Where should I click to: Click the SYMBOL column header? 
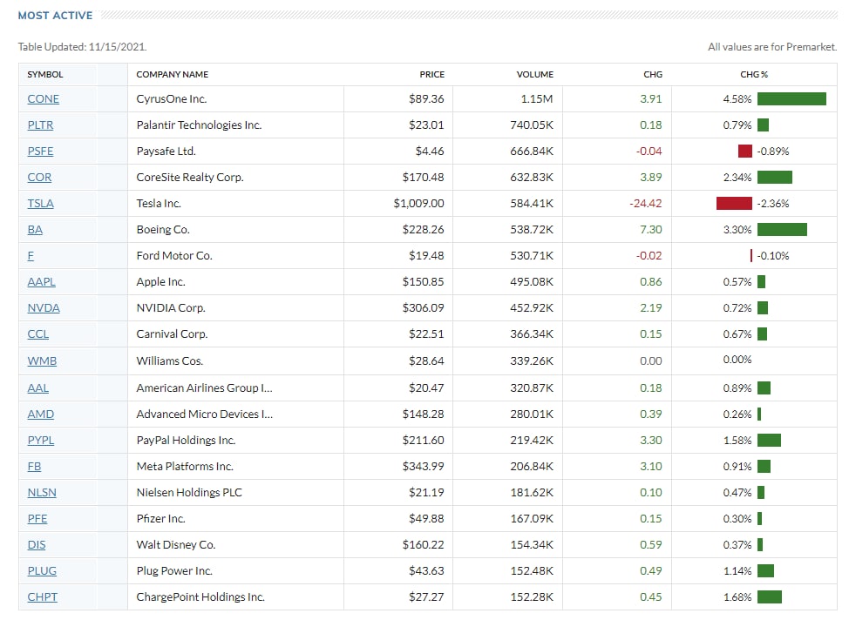point(45,75)
